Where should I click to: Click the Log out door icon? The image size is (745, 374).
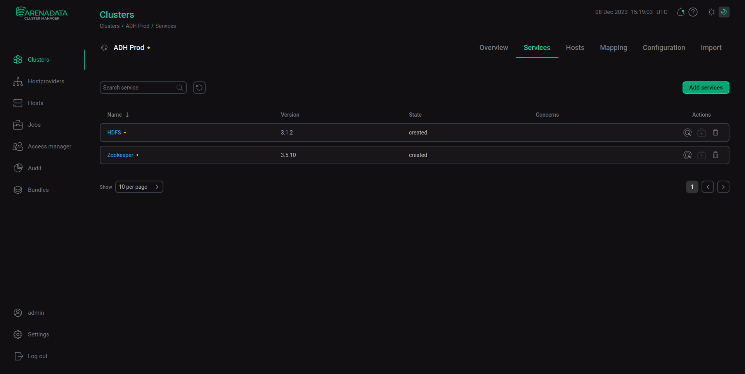pyautogui.click(x=19, y=356)
